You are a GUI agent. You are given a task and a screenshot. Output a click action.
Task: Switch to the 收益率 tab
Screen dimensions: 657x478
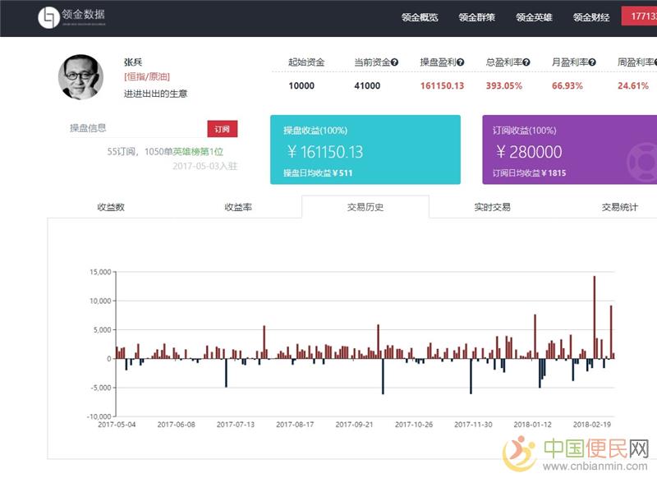pos(238,207)
